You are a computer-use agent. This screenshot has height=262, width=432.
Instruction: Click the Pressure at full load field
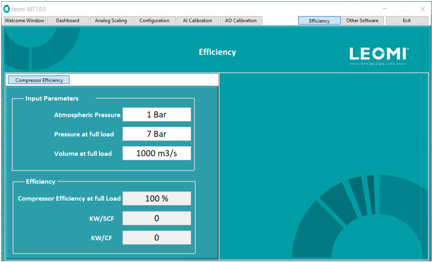pyautogui.click(x=157, y=134)
